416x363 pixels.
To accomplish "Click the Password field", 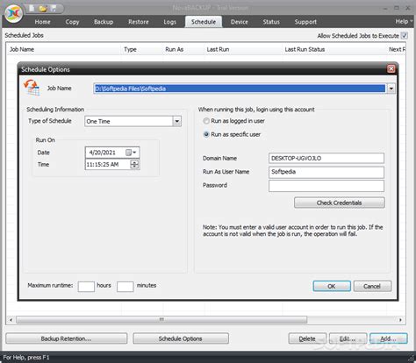I will (326, 186).
